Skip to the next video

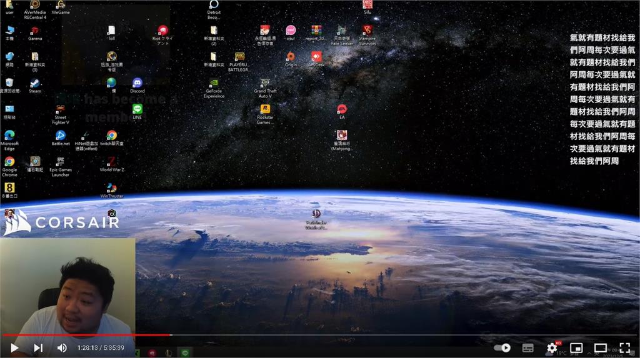tap(38, 348)
